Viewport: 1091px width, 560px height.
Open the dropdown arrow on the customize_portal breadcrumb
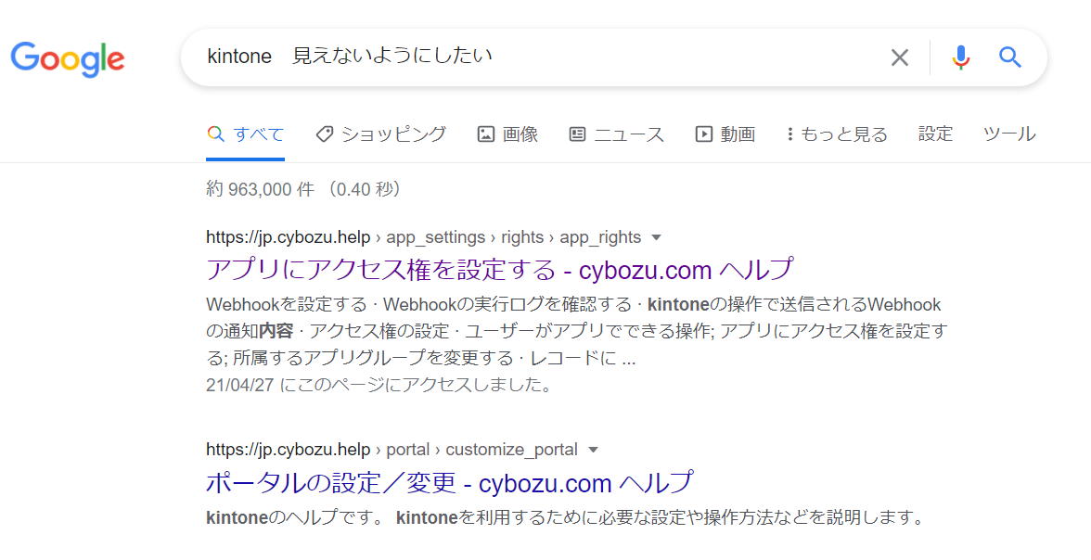pyautogui.click(x=593, y=450)
